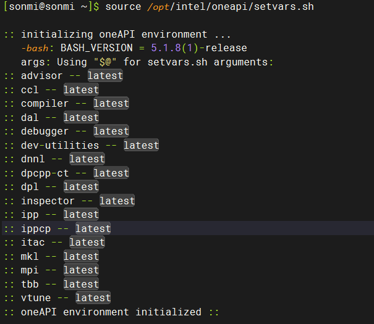
Task: Select the 'latest' badge on dal line
Action: click(81, 118)
